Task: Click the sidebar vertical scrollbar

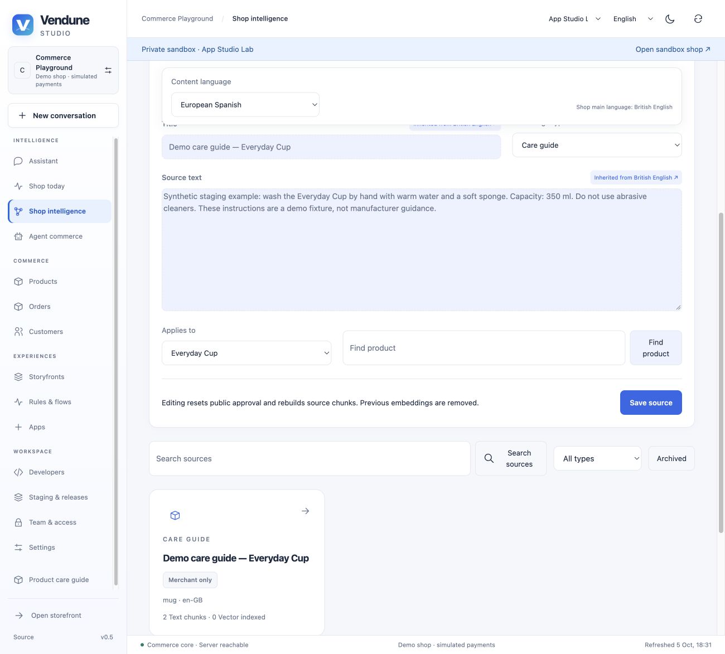Action: [116, 361]
